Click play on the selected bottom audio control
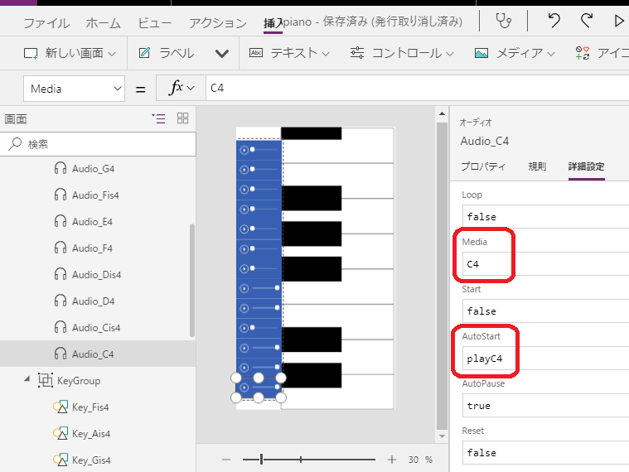 coord(244,388)
